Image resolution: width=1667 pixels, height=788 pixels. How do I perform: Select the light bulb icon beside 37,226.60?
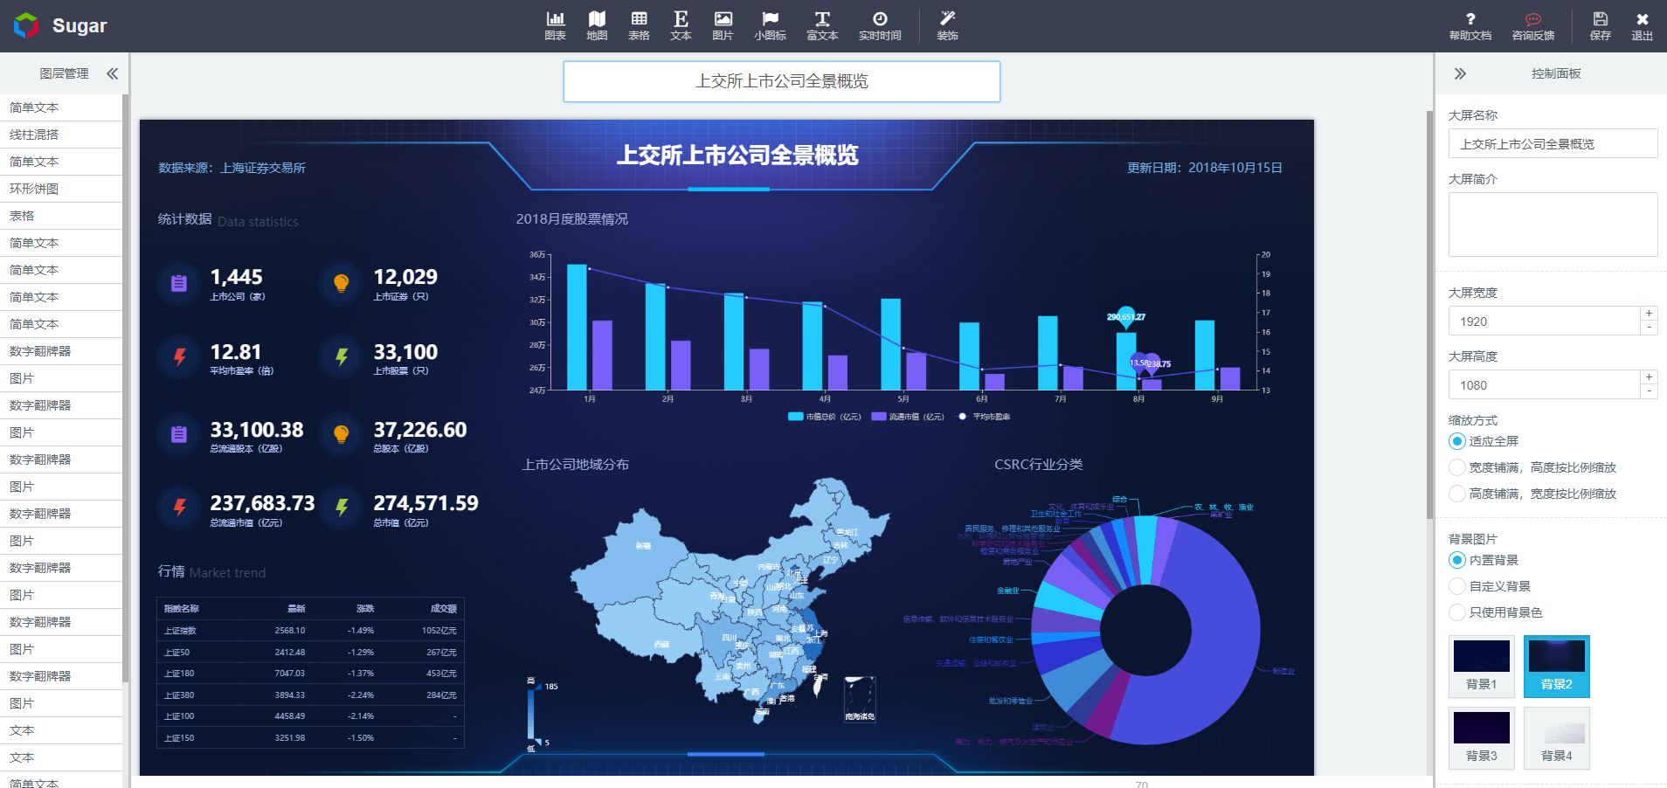(342, 434)
